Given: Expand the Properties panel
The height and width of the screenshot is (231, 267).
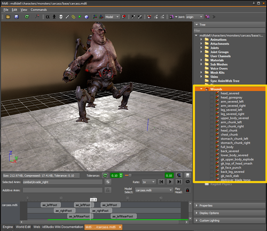Looking at the screenshot, I should point(230,205).
